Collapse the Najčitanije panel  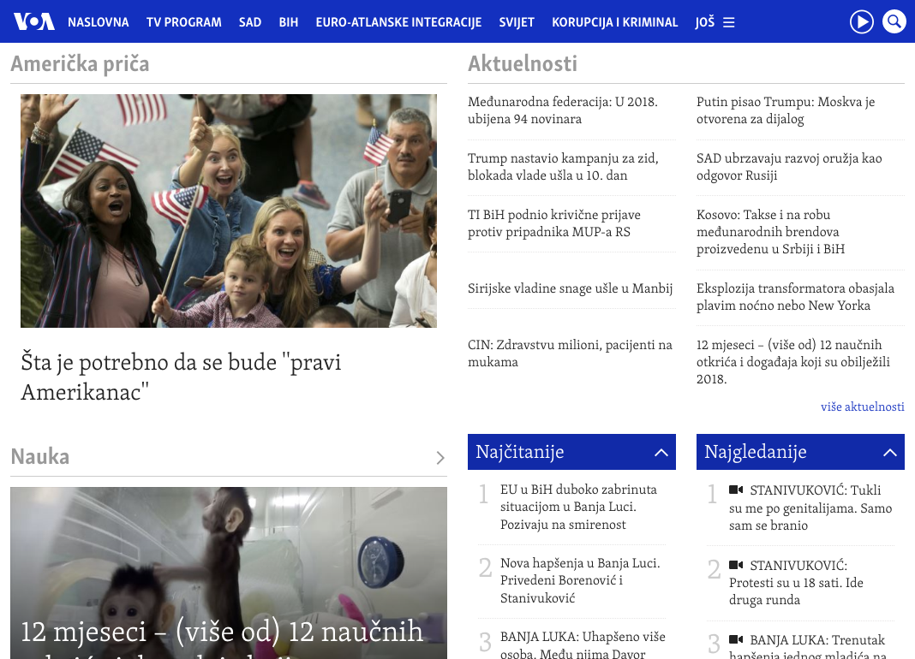tap(661, 453)
